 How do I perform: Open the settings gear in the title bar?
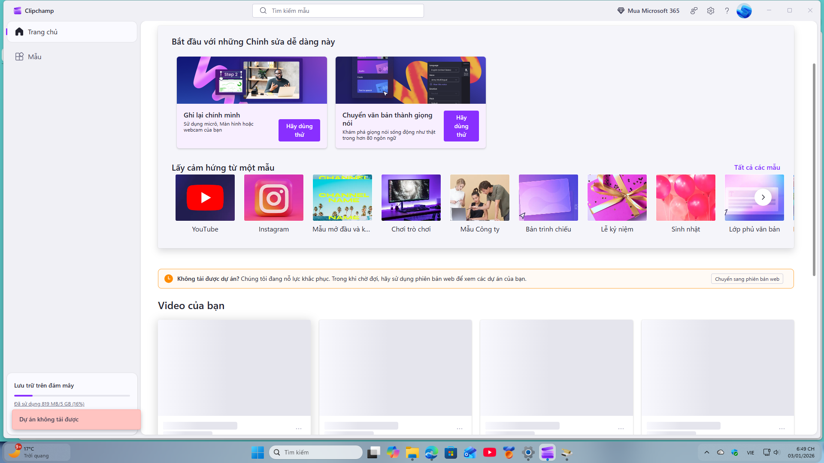[x=710, y=10]
